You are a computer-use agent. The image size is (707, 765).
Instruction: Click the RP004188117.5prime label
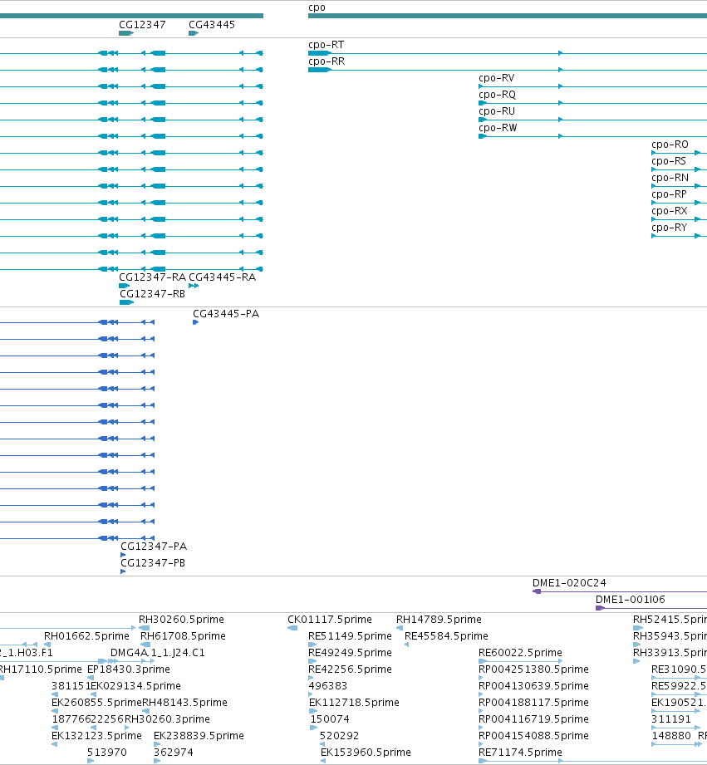pyautogui.click(x=533, y=703)
